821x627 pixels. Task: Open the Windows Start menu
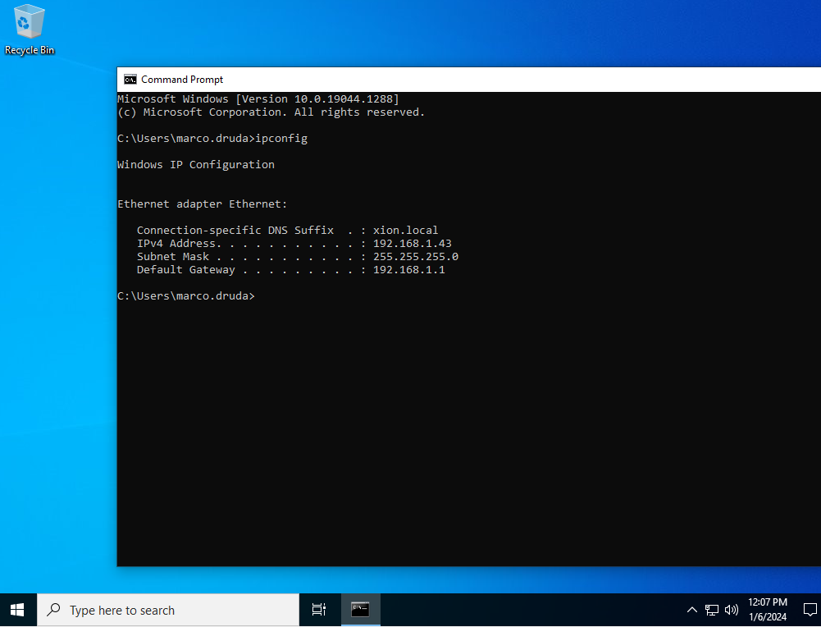click(17, 610)
